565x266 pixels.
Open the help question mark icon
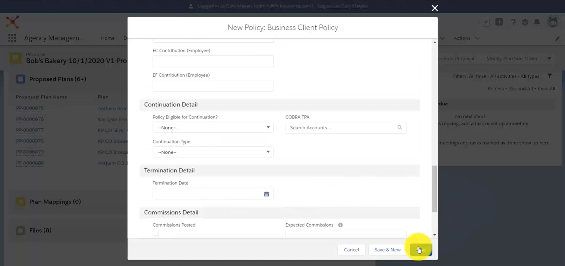(513, 22)
